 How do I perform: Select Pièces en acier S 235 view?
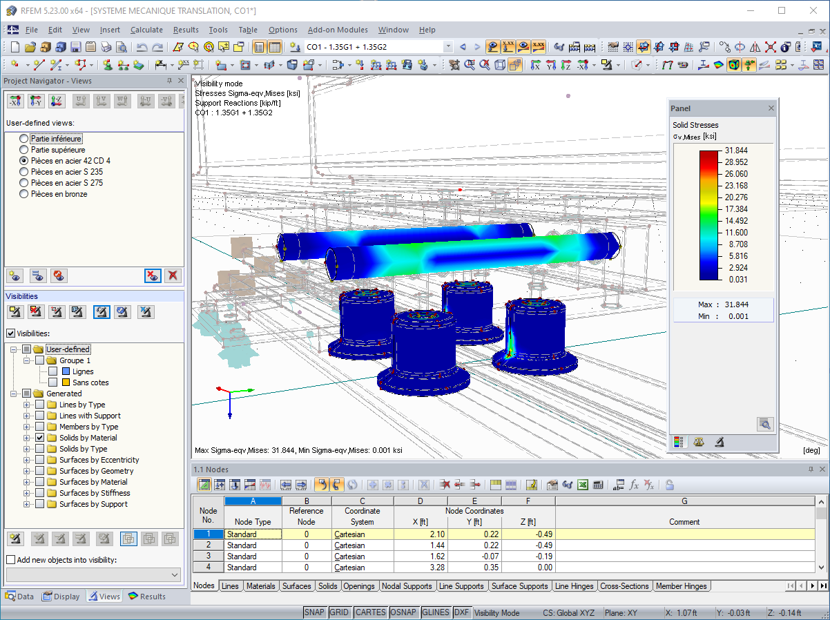61,172
